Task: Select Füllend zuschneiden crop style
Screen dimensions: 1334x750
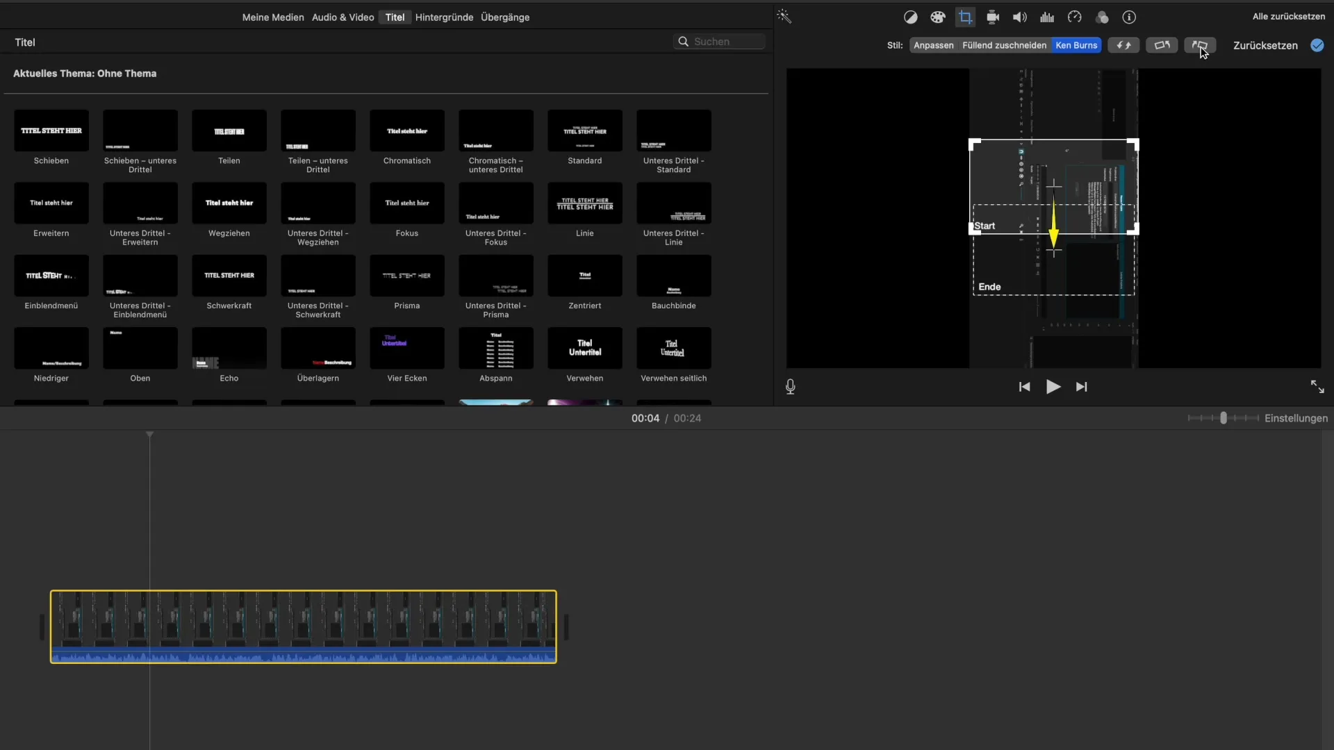Action: (1004, 45)
